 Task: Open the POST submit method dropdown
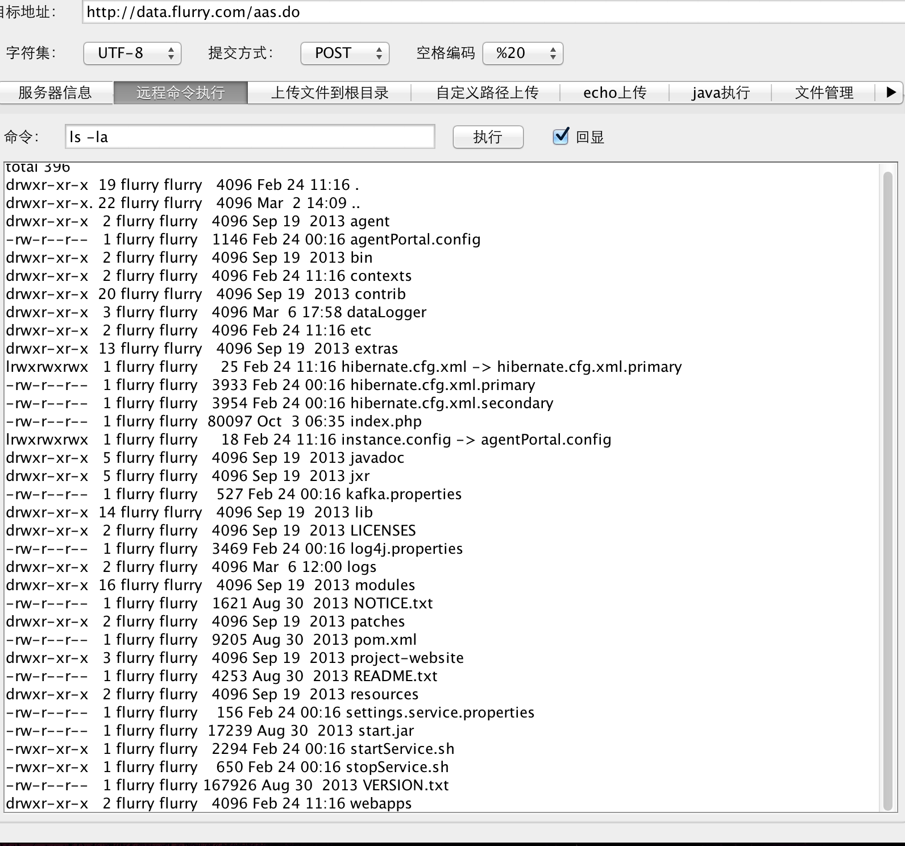344,53
